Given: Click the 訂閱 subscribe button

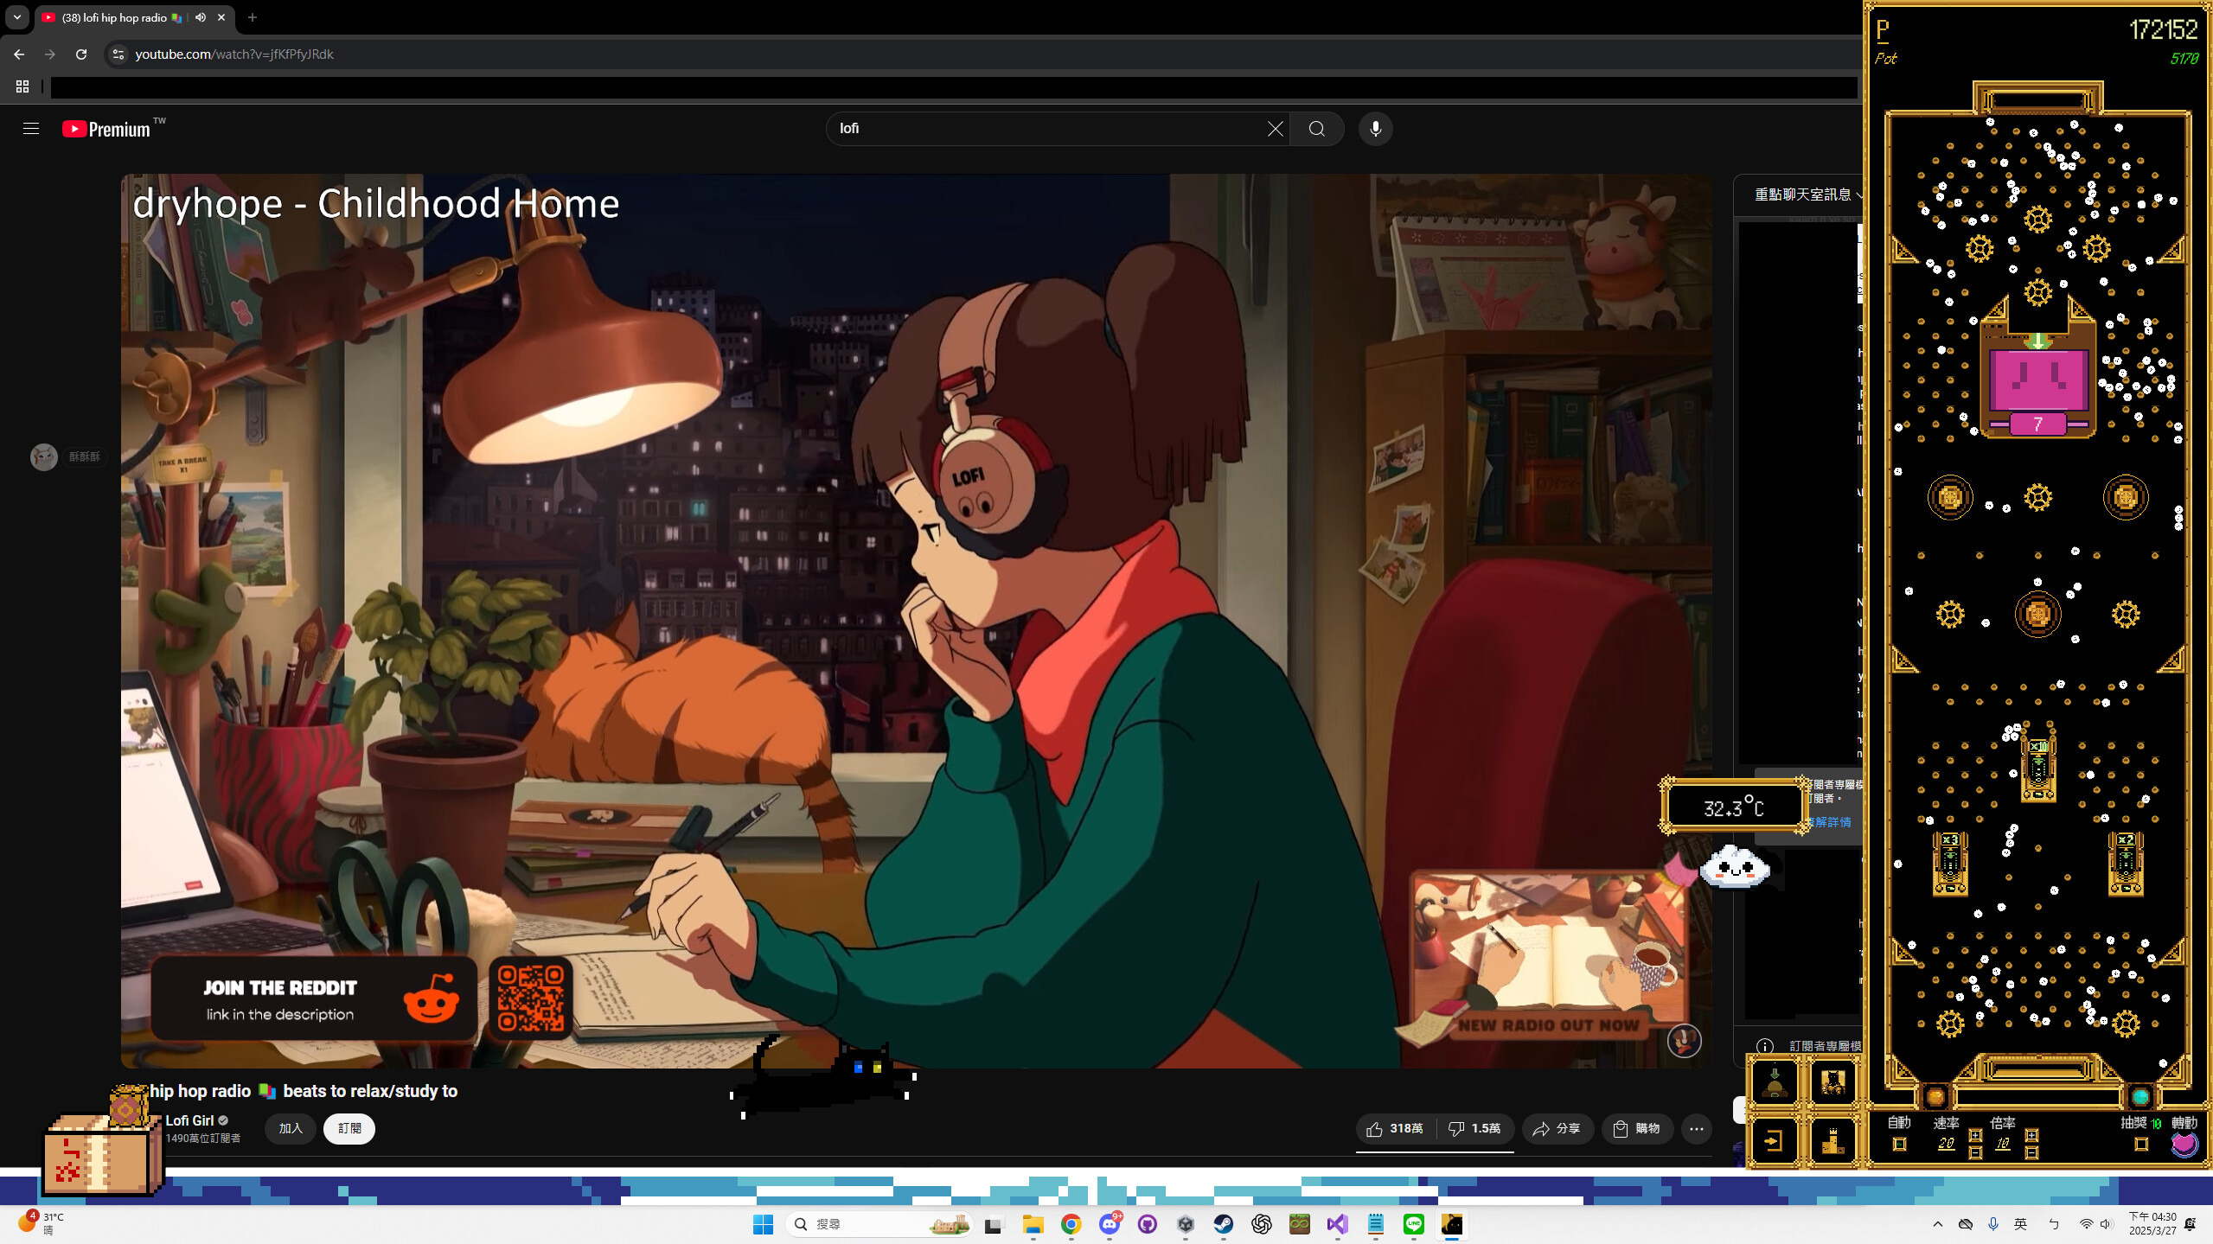Looking at the screenshot, I should pos(349,1129).
